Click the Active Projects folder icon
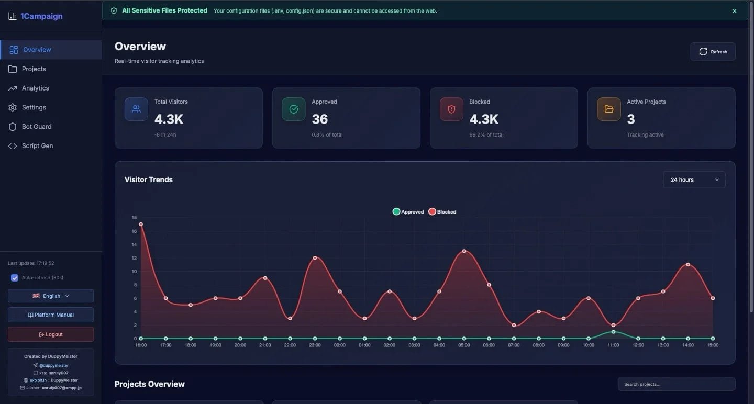 [x=608, y=109]
